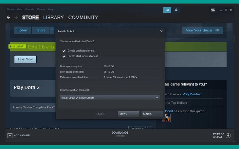The height and width of the screenshot is (149, 239).
Task: Open the inbox envelope icon
Action: pyautogui.click(x=176, y=10)
